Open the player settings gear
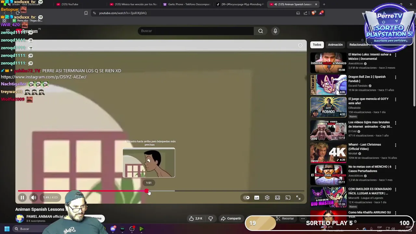 point(267,198)
